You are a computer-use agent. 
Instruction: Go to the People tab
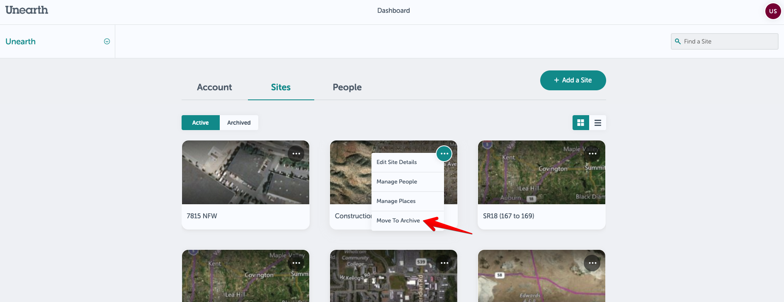pos(347,87)
